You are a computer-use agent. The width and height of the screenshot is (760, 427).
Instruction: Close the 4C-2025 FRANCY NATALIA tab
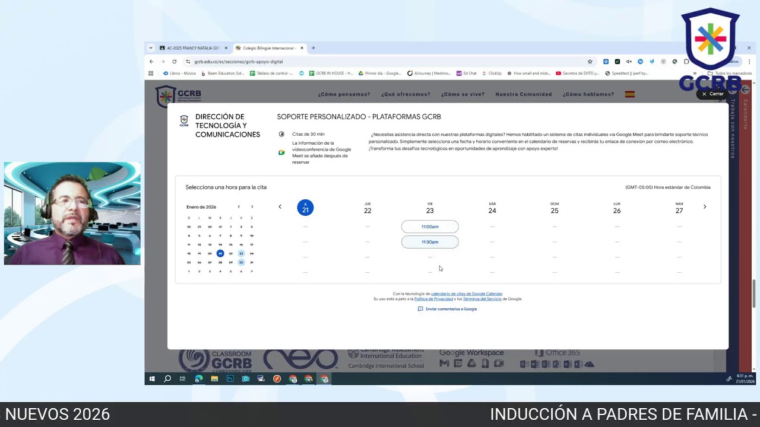tap(226, 48)
